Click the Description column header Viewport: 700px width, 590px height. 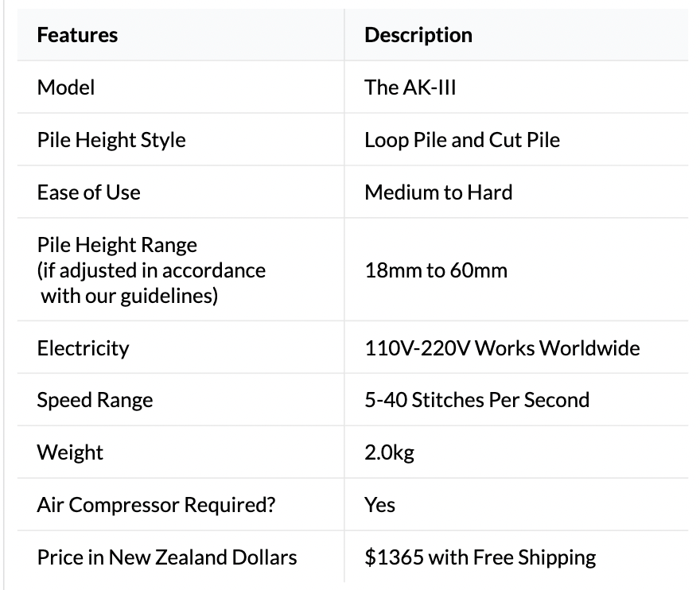tap(418, 35)
